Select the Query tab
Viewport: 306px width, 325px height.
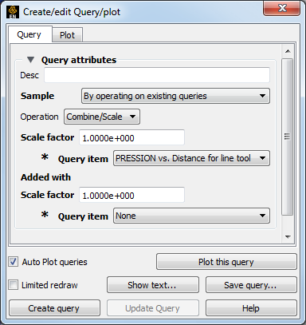[29, 34]
